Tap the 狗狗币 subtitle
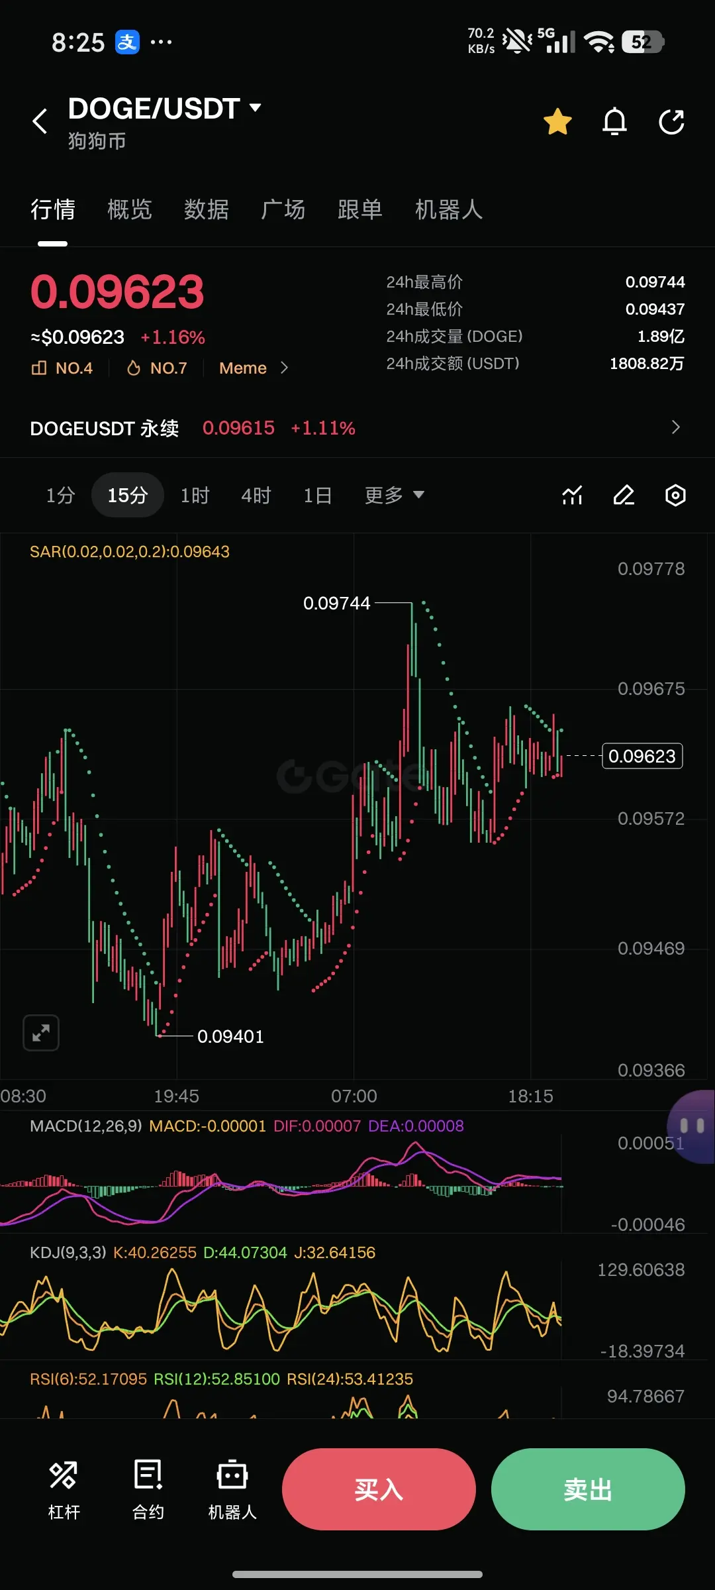This screenshot has width=715, height=1590. click(97, 141)
